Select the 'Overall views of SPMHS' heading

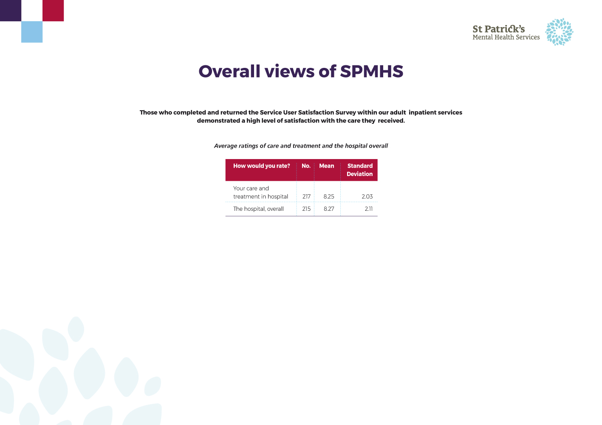(301, 71)
